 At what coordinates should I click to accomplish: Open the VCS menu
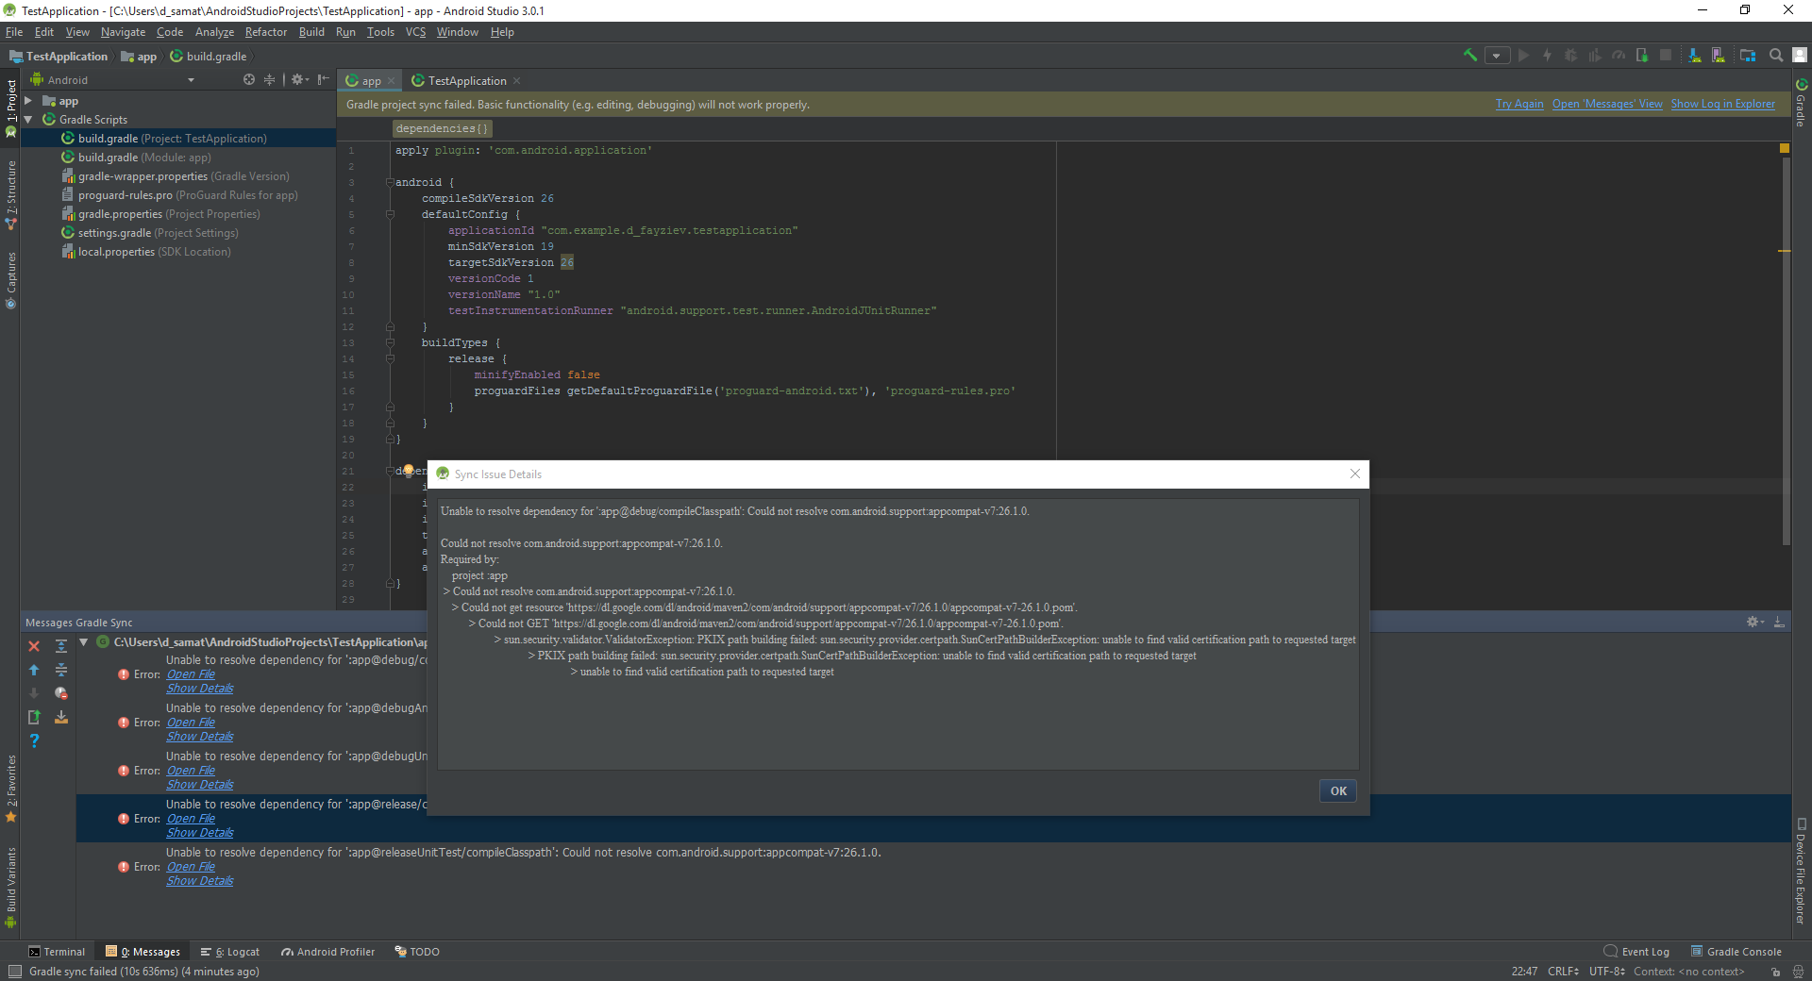click(x=415, y=32)
